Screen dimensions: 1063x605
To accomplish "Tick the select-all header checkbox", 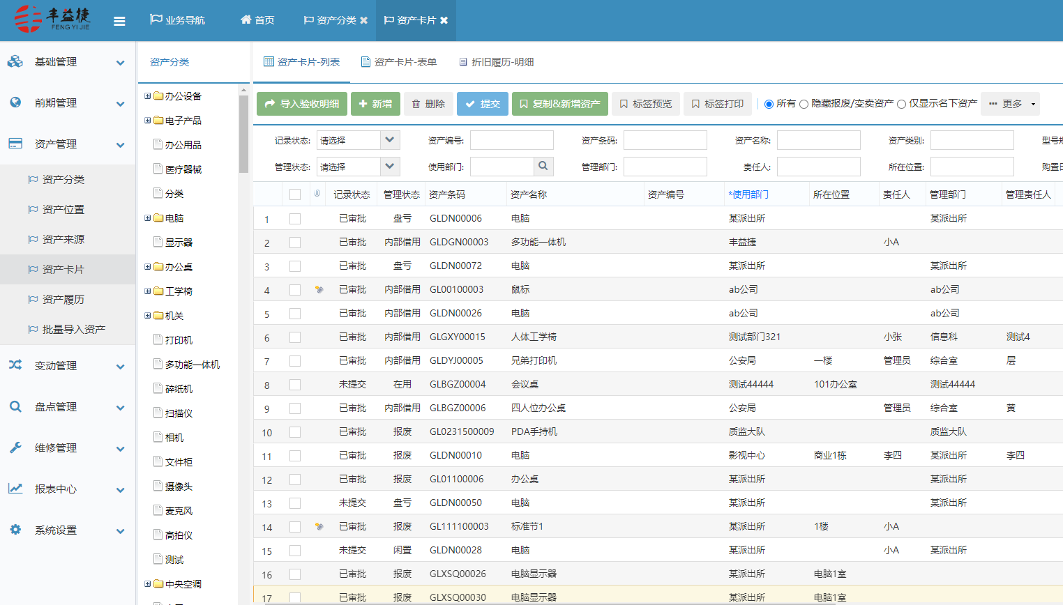I will [x=295, y=194].
